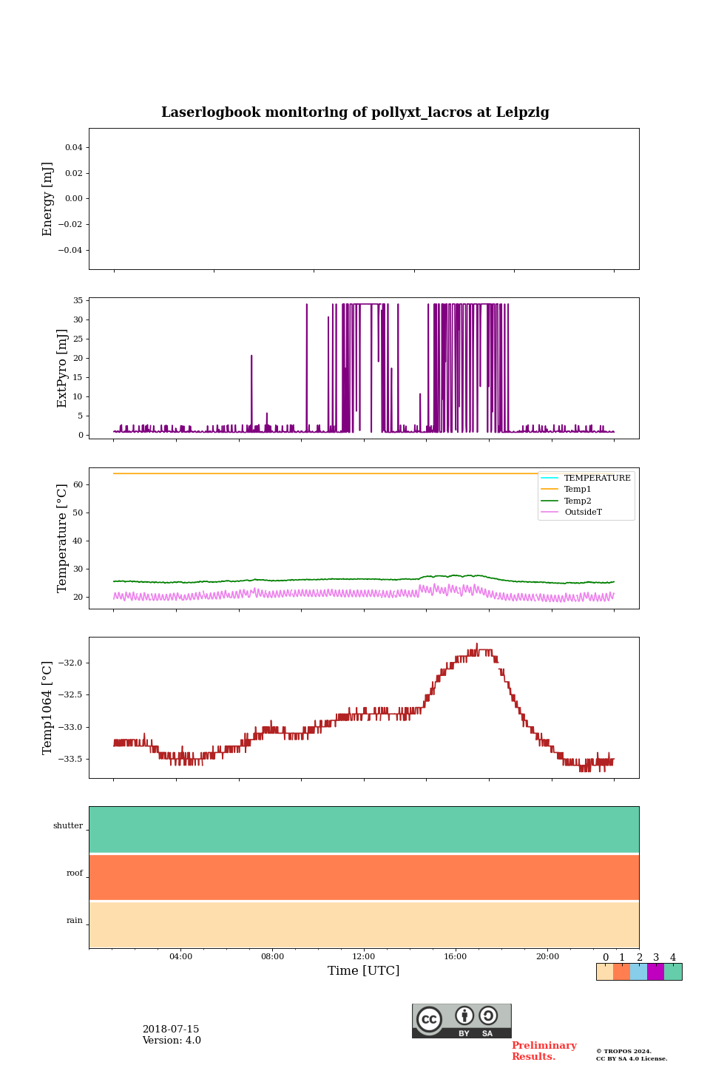
Task: Click the 08:00 time tick label
Action: (x=272, y=957)
